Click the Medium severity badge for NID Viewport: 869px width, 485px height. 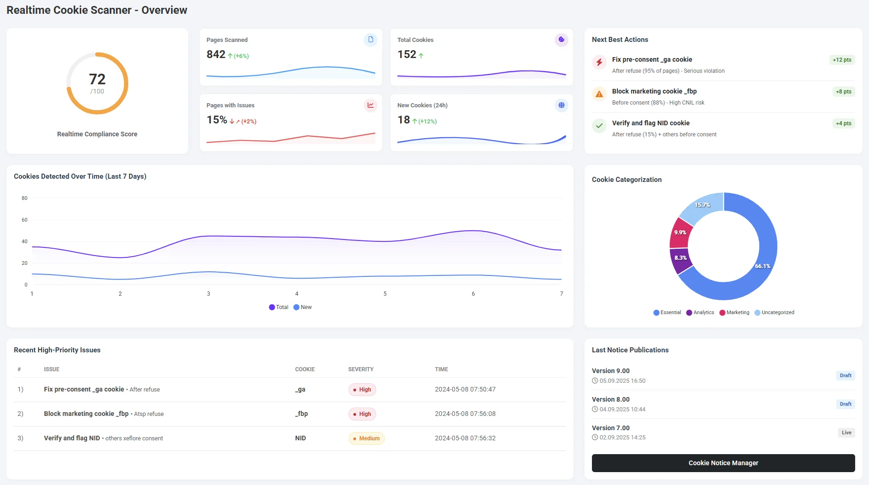tap(367, 438)
